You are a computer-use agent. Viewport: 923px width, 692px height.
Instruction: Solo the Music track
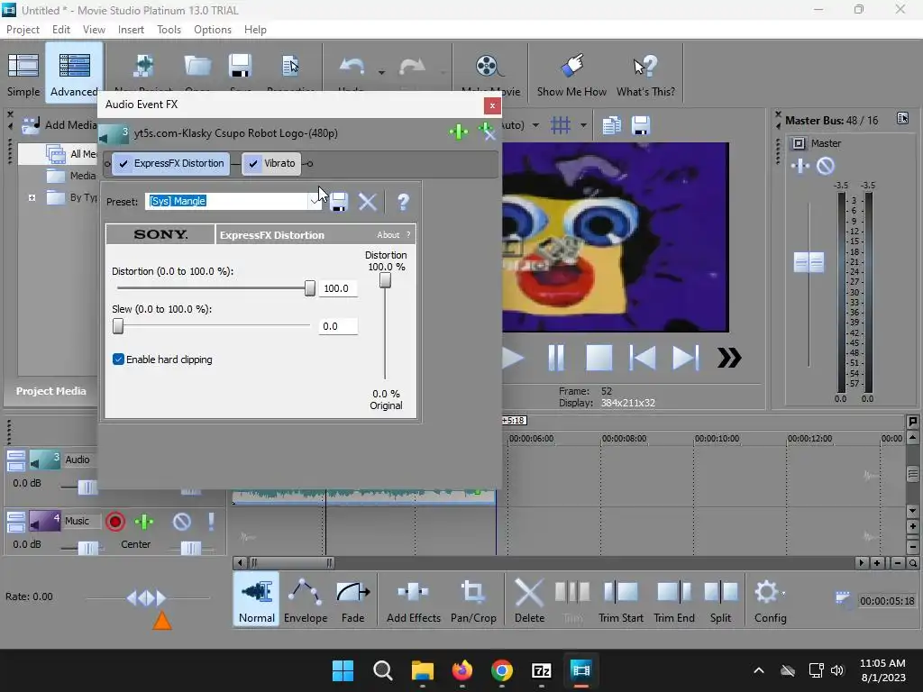[x=211, y=522]
